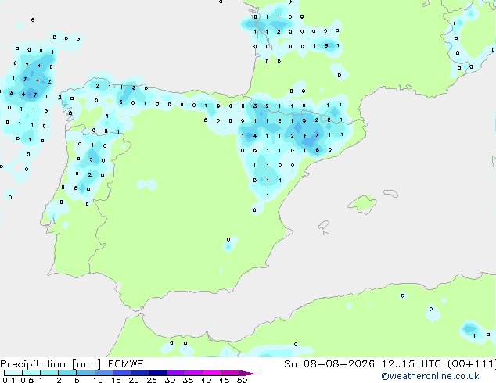
Task: Click the '35' legend scale value
Action: pyautogui.click(x=188, y=380)
